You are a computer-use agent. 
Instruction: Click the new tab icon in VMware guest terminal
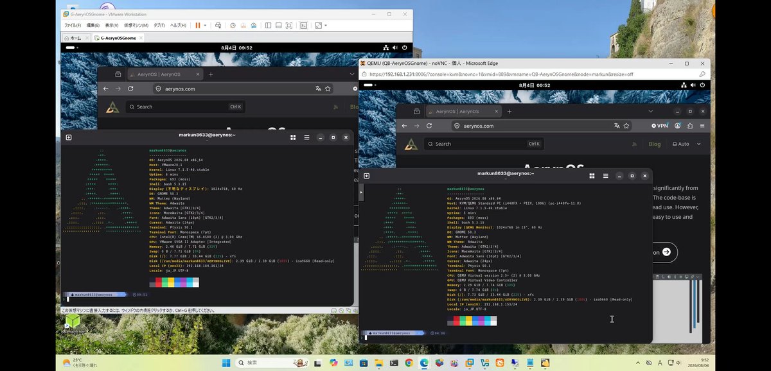tap(69, 137)
